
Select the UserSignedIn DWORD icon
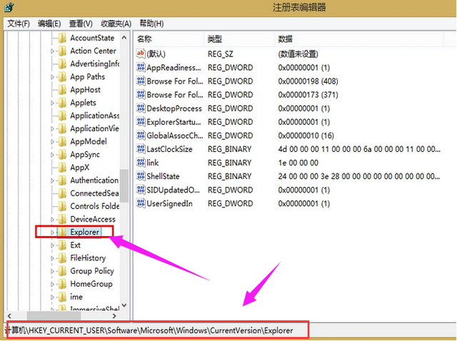click(141, 203)
